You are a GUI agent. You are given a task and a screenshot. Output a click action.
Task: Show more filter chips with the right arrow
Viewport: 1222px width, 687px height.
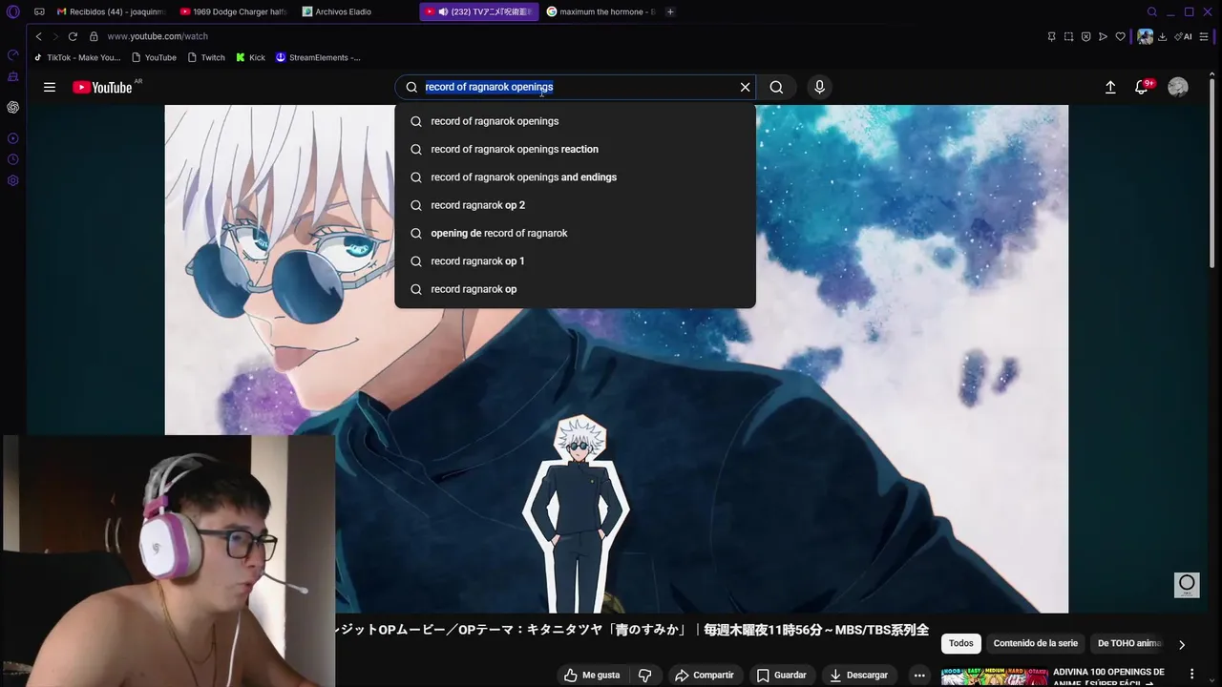(1182, 644)
